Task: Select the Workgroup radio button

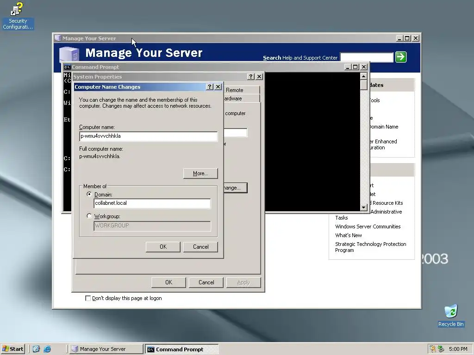Action: click(89, 216)
